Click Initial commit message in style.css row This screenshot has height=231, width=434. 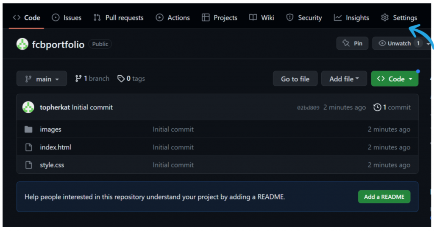173,165
